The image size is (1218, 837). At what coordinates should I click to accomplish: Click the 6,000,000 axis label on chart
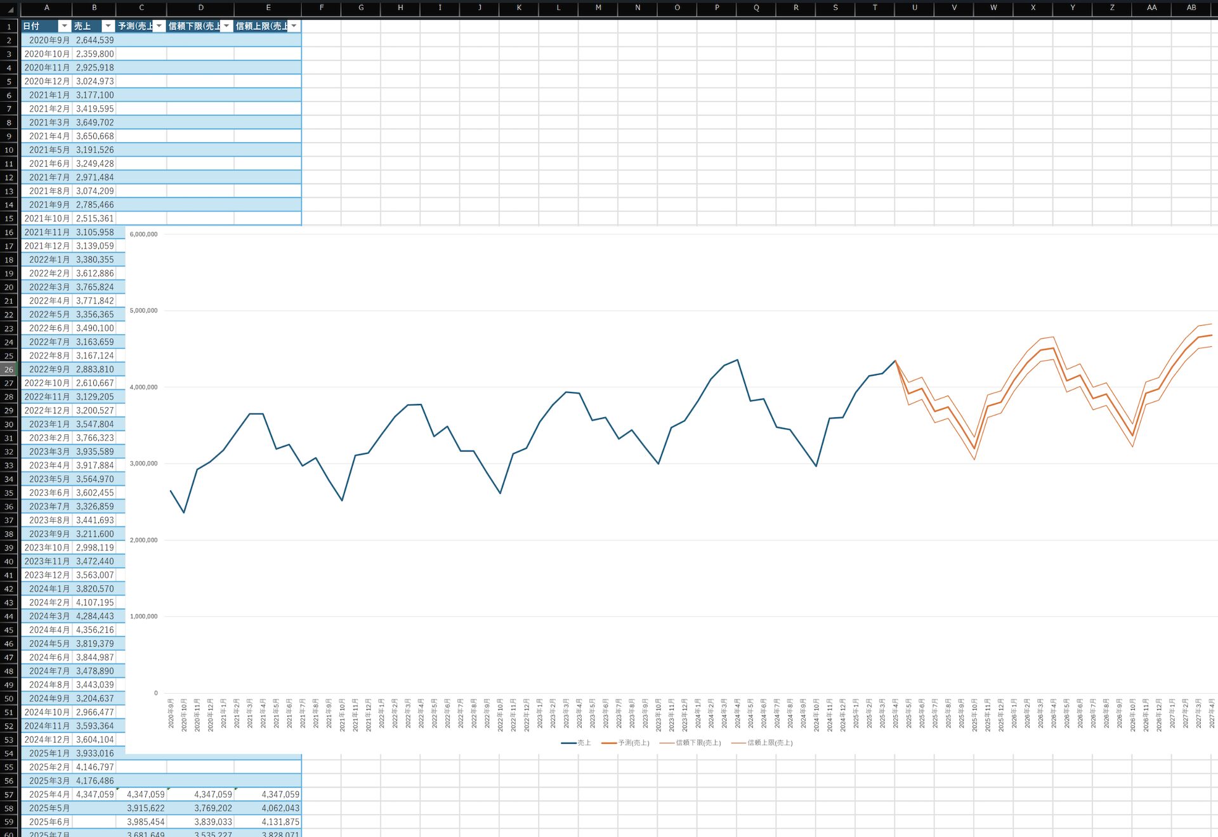click(x=143, y=235)
